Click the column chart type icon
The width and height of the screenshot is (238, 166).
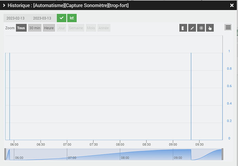point(183,28)
